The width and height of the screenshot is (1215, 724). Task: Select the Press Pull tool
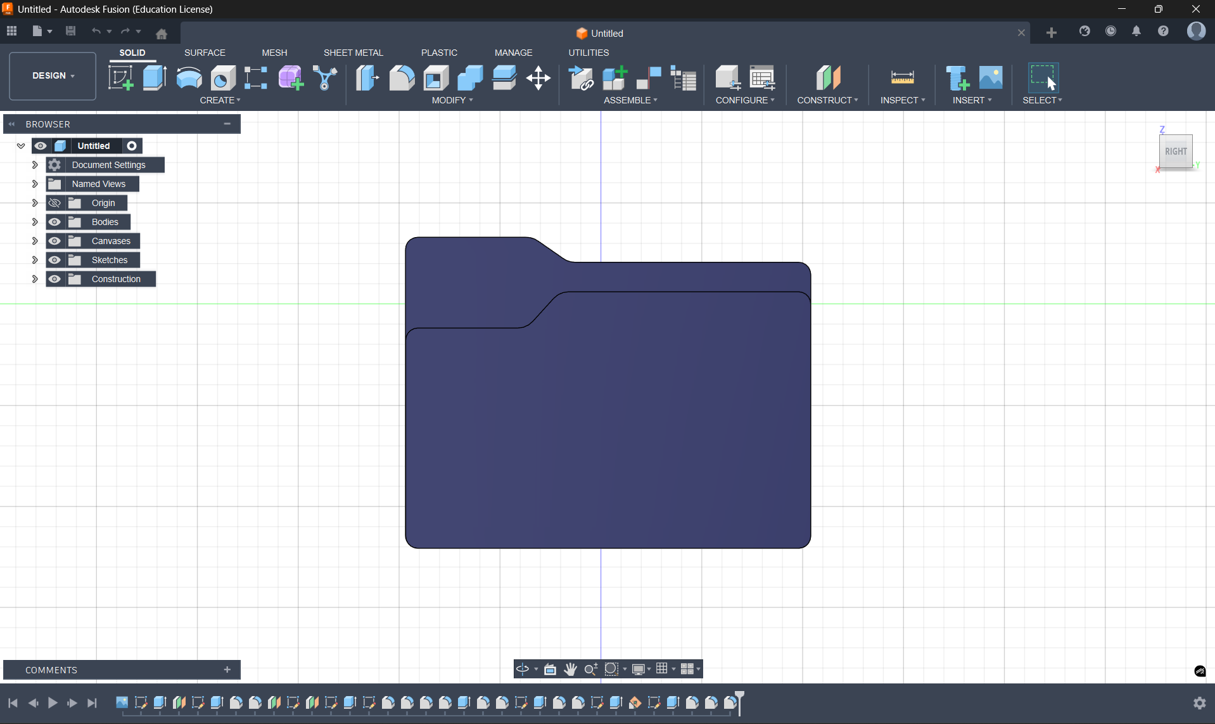(367, 78)
